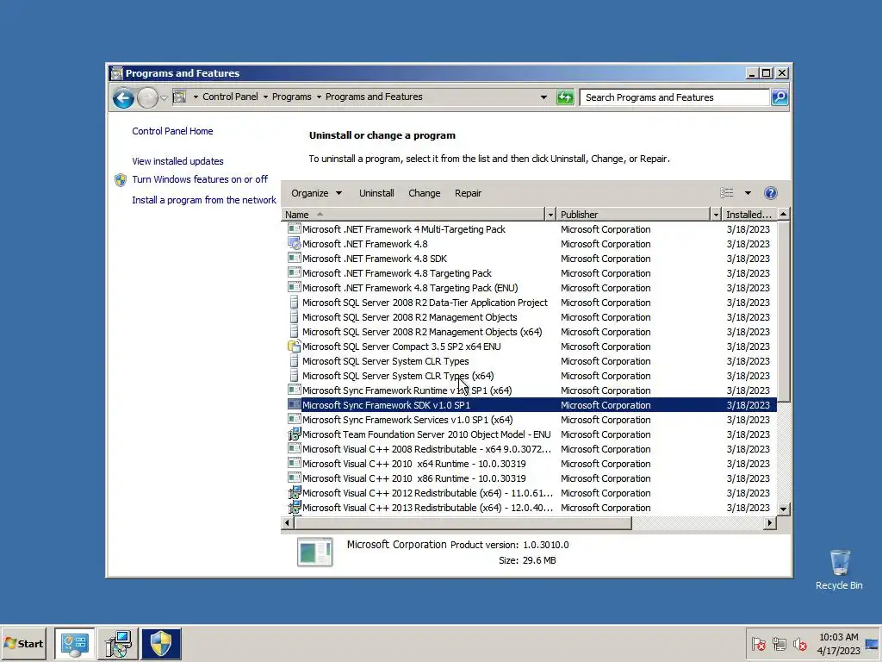The image size is (882, 662).
Task: Click the computer setup taskbar icon
Action: click(118, 644)
